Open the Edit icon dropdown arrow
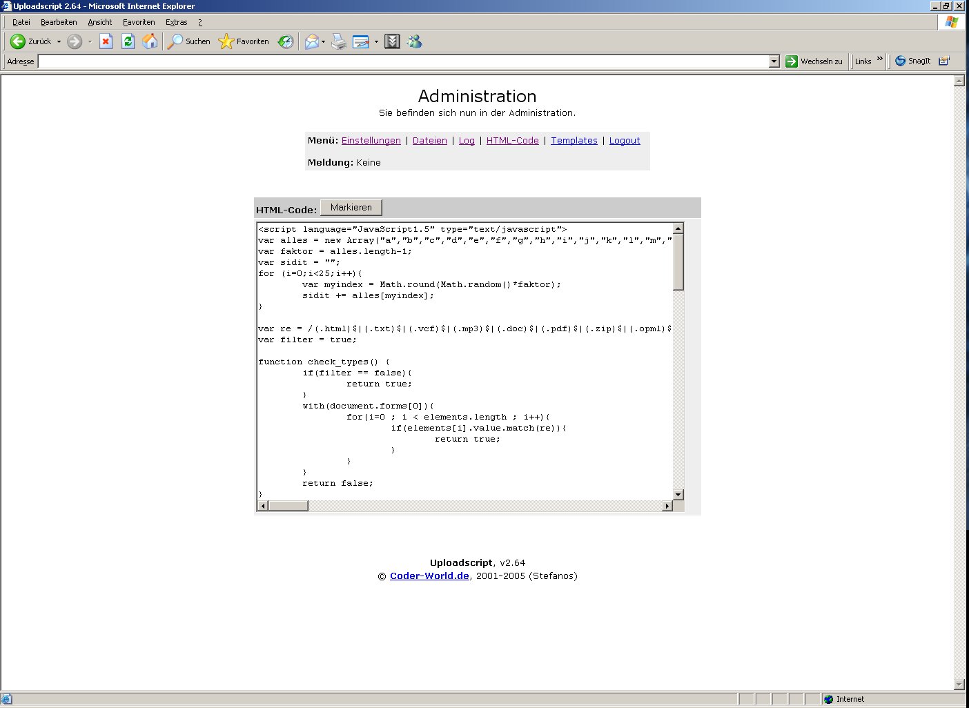Screen dimensions: 969x708 tap(376, 41)
